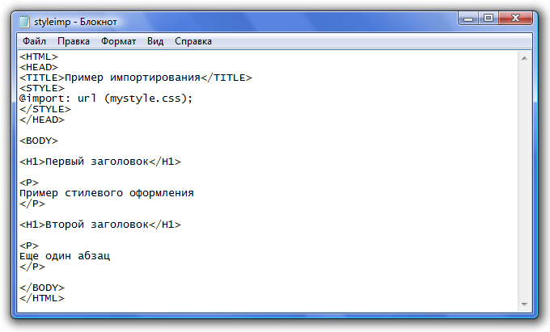Viewport: 550px width, 332px height.
Task: Open the Вид menu
Action: click(155, 41)
